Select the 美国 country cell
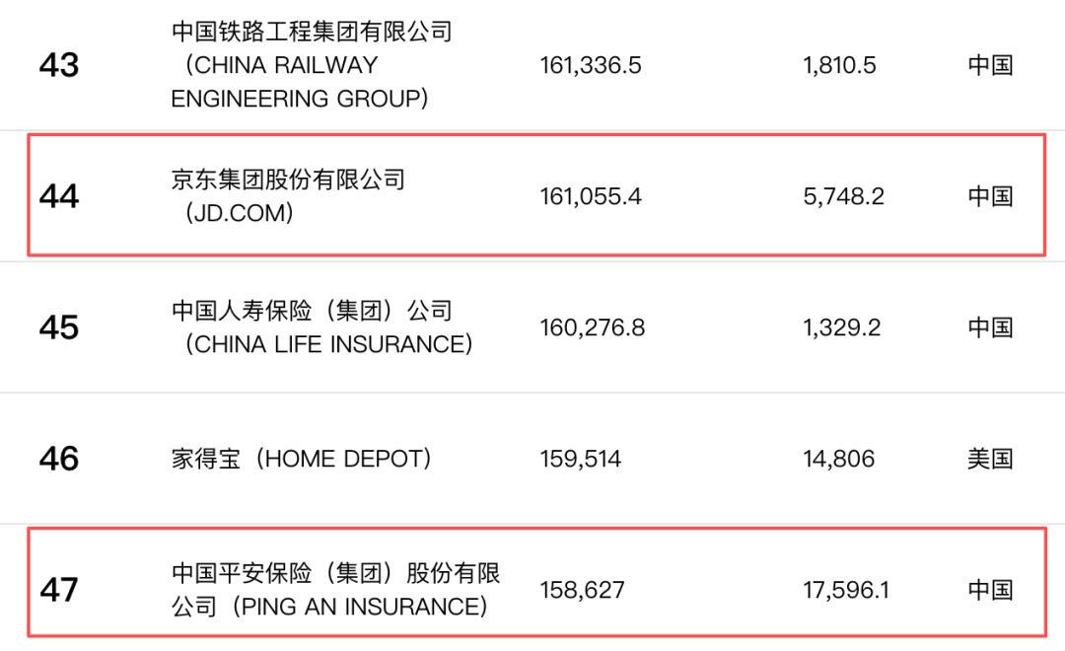Viewport: 1065px width, 651px height. (x=990, y=459)
